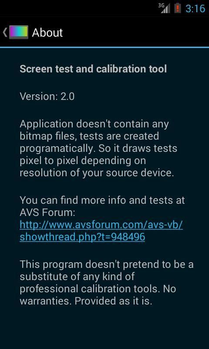Tap the back chevron beside the app icon
209x349 pixels.
[x=5, y=32]
